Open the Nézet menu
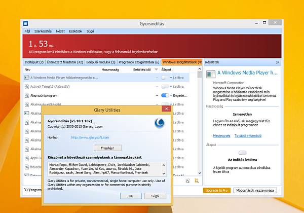 [60, 31]
